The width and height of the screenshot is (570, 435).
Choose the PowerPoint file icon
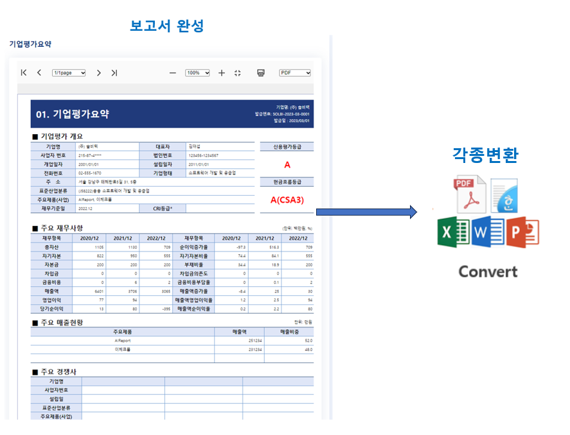click(x=522, y=232)
